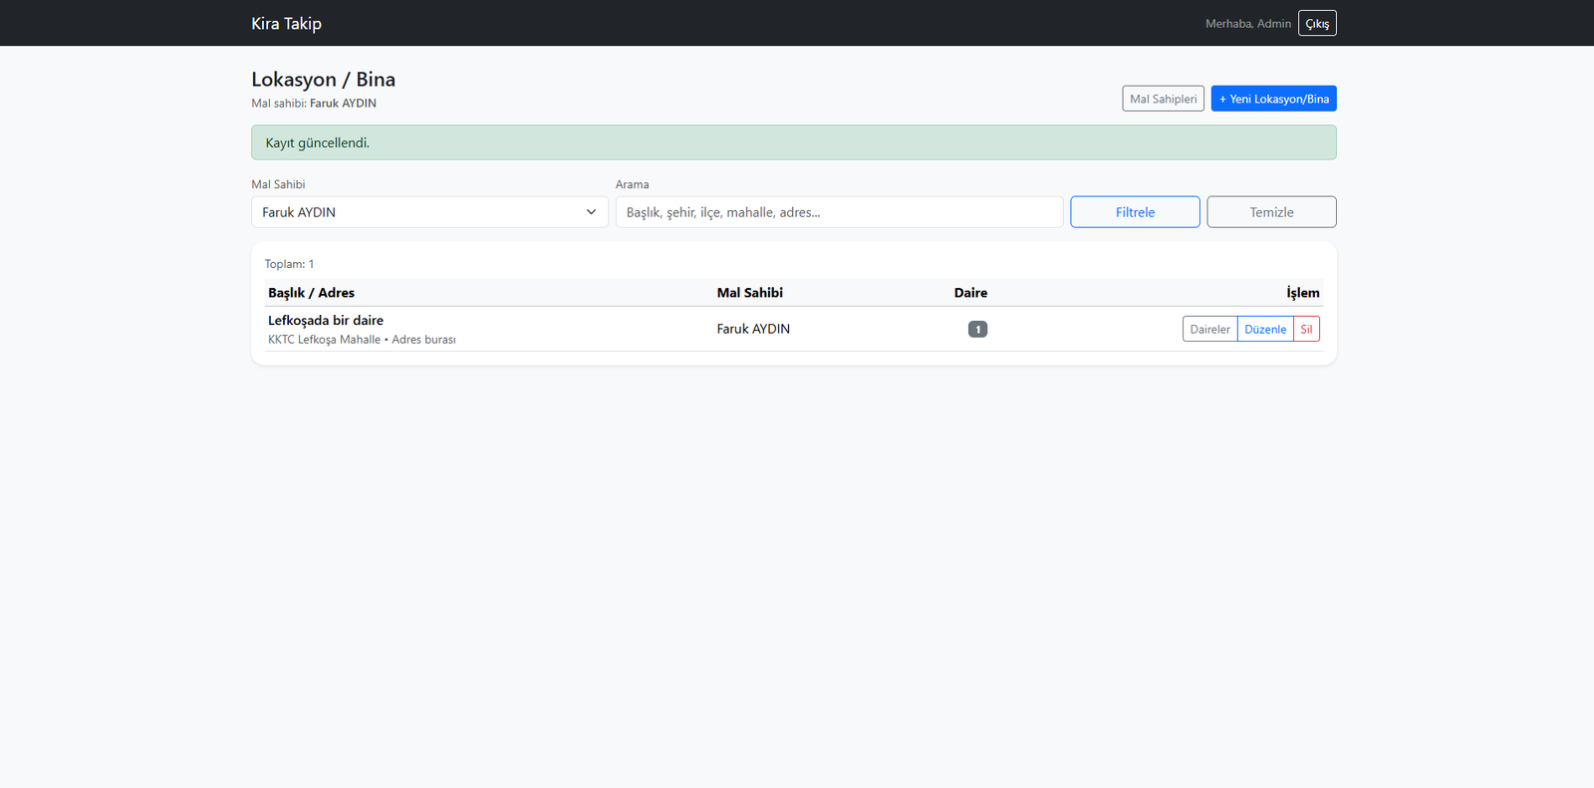Click the Kira Takip brand link
This screenshot has height=788, width=1594.
(x=286, y=23)
